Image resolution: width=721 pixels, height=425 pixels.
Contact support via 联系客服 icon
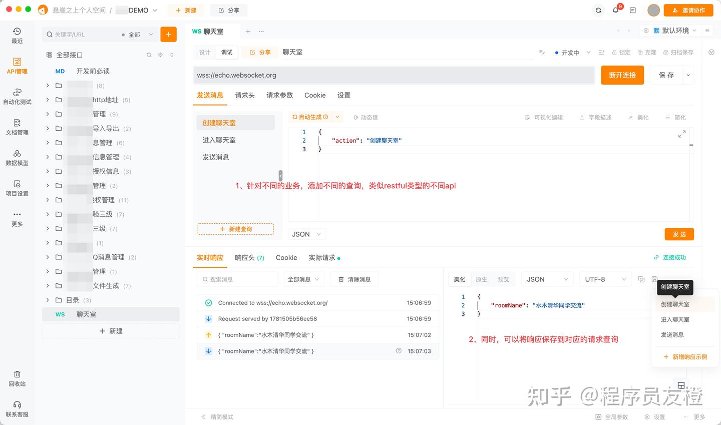pyautogui.click(x=17, y=409)
